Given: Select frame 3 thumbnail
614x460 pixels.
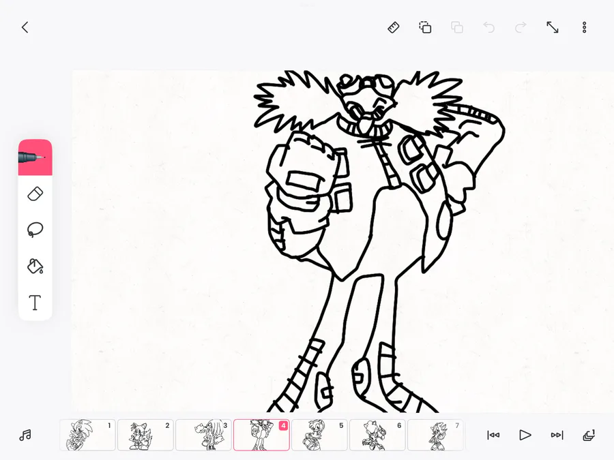Looking at the screenshot, I should (203, 435).
